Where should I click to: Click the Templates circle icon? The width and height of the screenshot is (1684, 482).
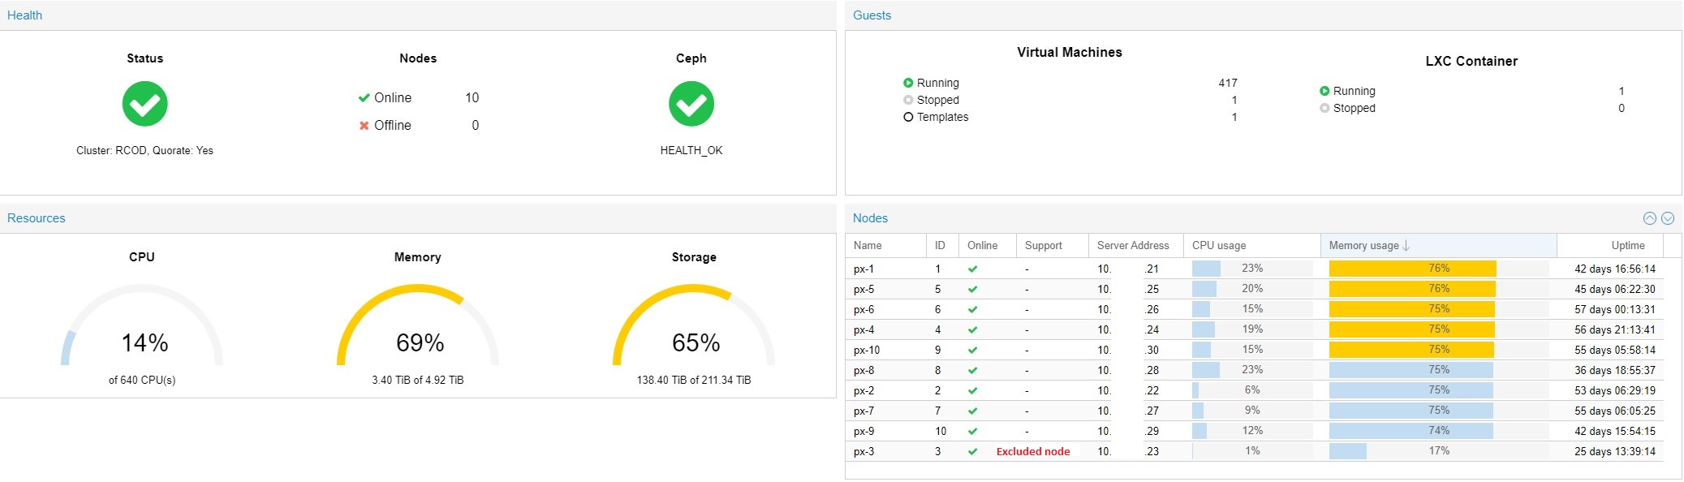pyautogui.click(x=908, y=117)
